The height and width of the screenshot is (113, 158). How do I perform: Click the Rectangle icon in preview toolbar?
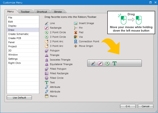coord(100,63)
